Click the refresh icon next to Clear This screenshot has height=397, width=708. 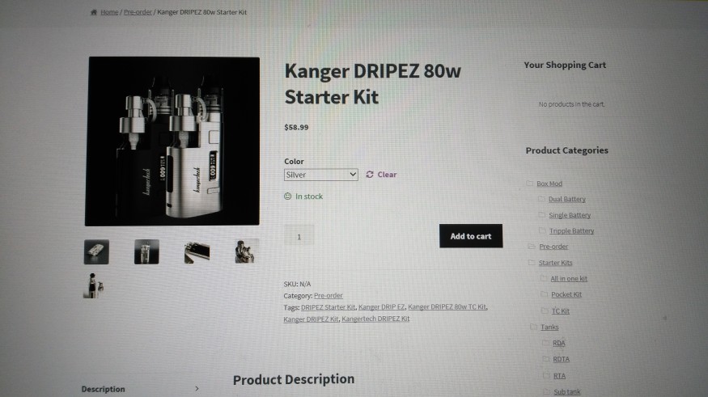[x=370, y=174]
